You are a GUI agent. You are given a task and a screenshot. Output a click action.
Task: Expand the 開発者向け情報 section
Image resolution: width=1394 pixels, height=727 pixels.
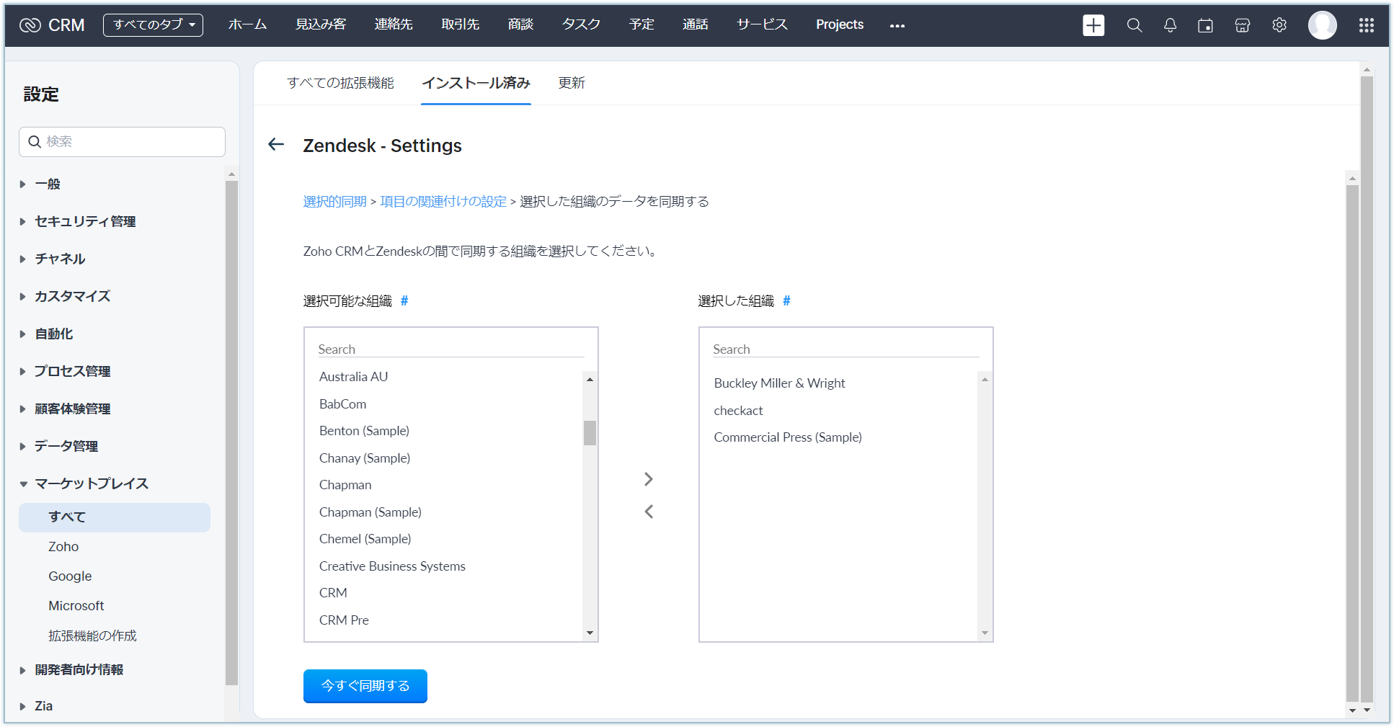click(79, 669)
